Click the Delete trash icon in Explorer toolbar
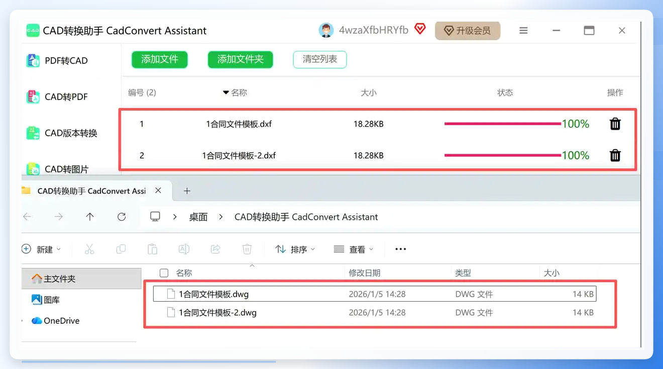Image resolution: width=663 pixels, height=369 pixels. [x=247, y=249]
